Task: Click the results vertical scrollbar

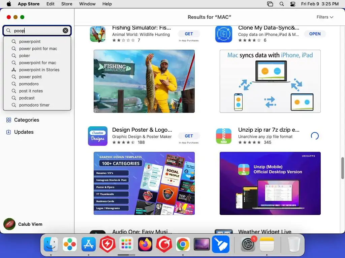Action: click(343, 168)
